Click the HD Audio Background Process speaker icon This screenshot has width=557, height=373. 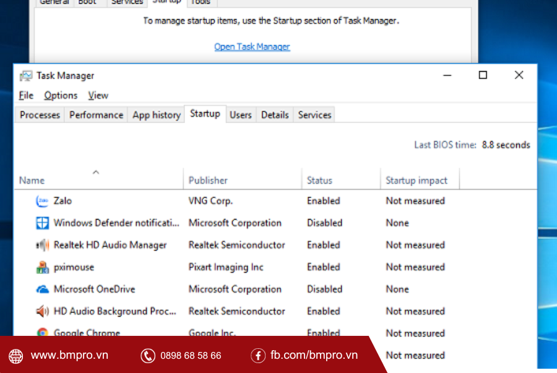click(x=42, y=311)
